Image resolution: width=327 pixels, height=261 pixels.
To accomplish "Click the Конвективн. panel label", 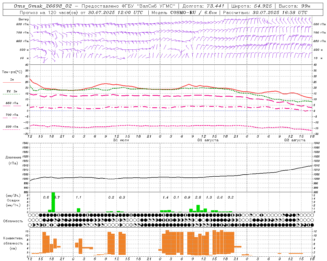I will pos(13,238).
